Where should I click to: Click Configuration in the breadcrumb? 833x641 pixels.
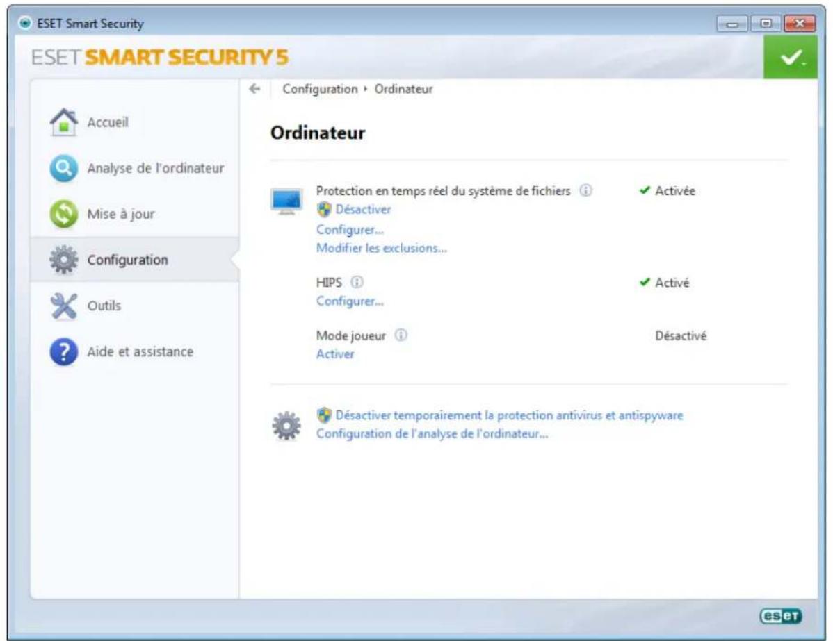coord(321,89)
